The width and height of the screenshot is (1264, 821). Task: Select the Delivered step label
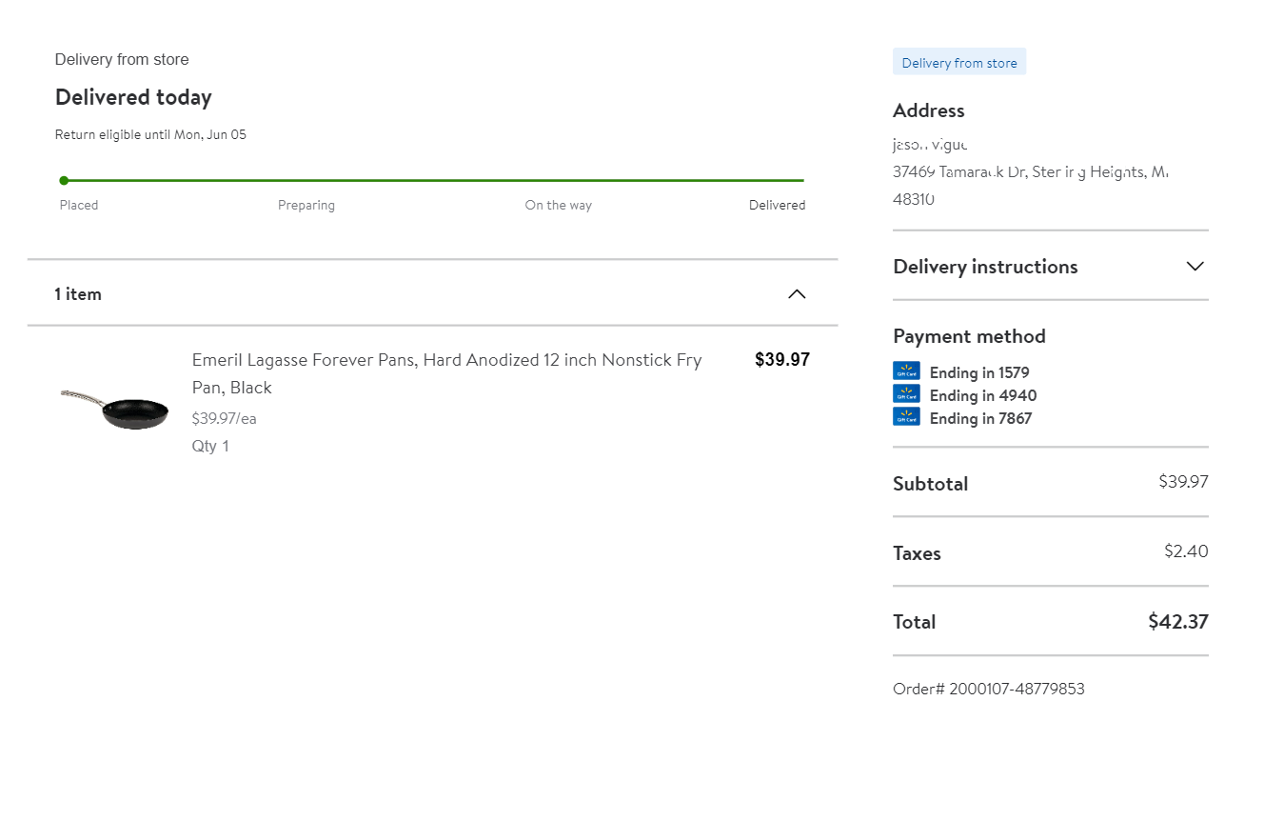point(777,205)
